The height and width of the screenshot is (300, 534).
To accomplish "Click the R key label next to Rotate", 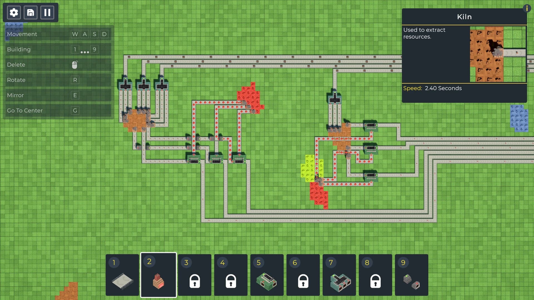I will (x=75, y=80).
